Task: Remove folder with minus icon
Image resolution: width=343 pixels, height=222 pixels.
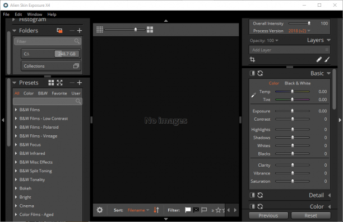Action: point(72,31)
